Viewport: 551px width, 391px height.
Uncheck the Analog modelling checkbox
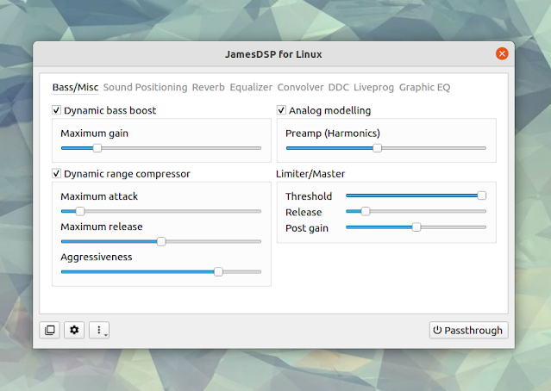point(281,110)
